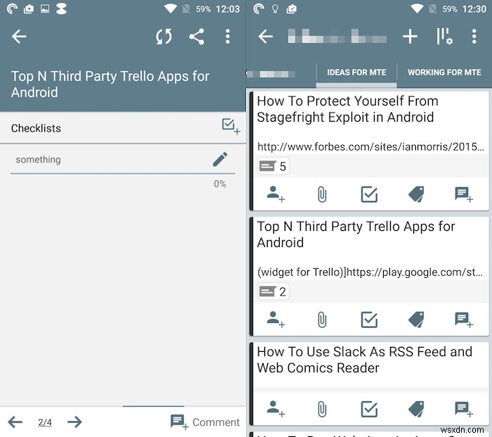
Task: Tap the Wi-Fi status icon on left screen
Action: point(171,9)
